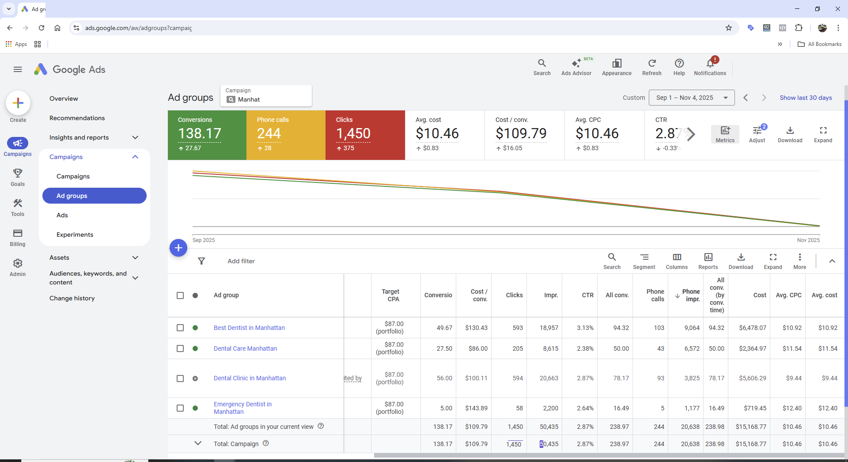This screenshot has height=462, width=848.
Task: Refresh the Google Ads data
Action: tap(651, 67)
